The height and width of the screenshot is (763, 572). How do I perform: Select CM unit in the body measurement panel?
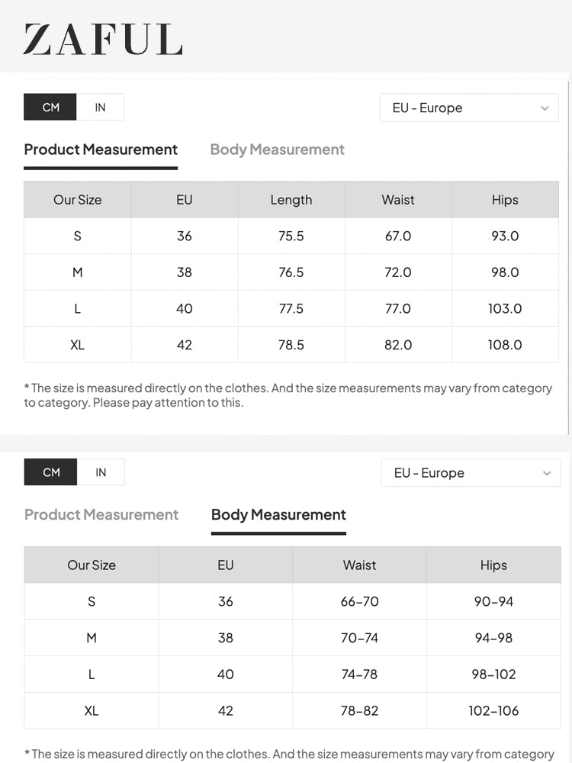coord(51,472)
